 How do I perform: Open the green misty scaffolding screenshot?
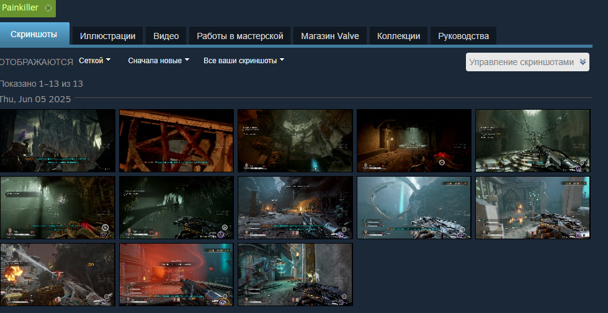(x=57, y=208)
